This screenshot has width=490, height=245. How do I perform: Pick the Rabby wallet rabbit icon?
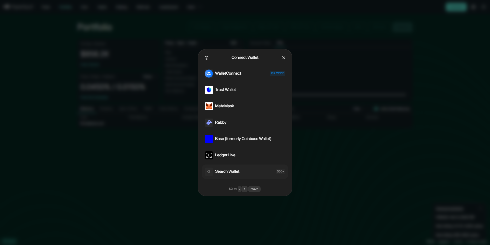(209, 123)
